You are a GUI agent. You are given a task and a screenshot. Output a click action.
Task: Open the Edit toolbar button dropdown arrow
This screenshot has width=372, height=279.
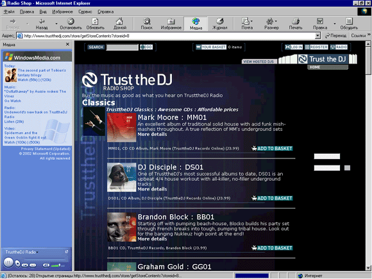point(335,24)
